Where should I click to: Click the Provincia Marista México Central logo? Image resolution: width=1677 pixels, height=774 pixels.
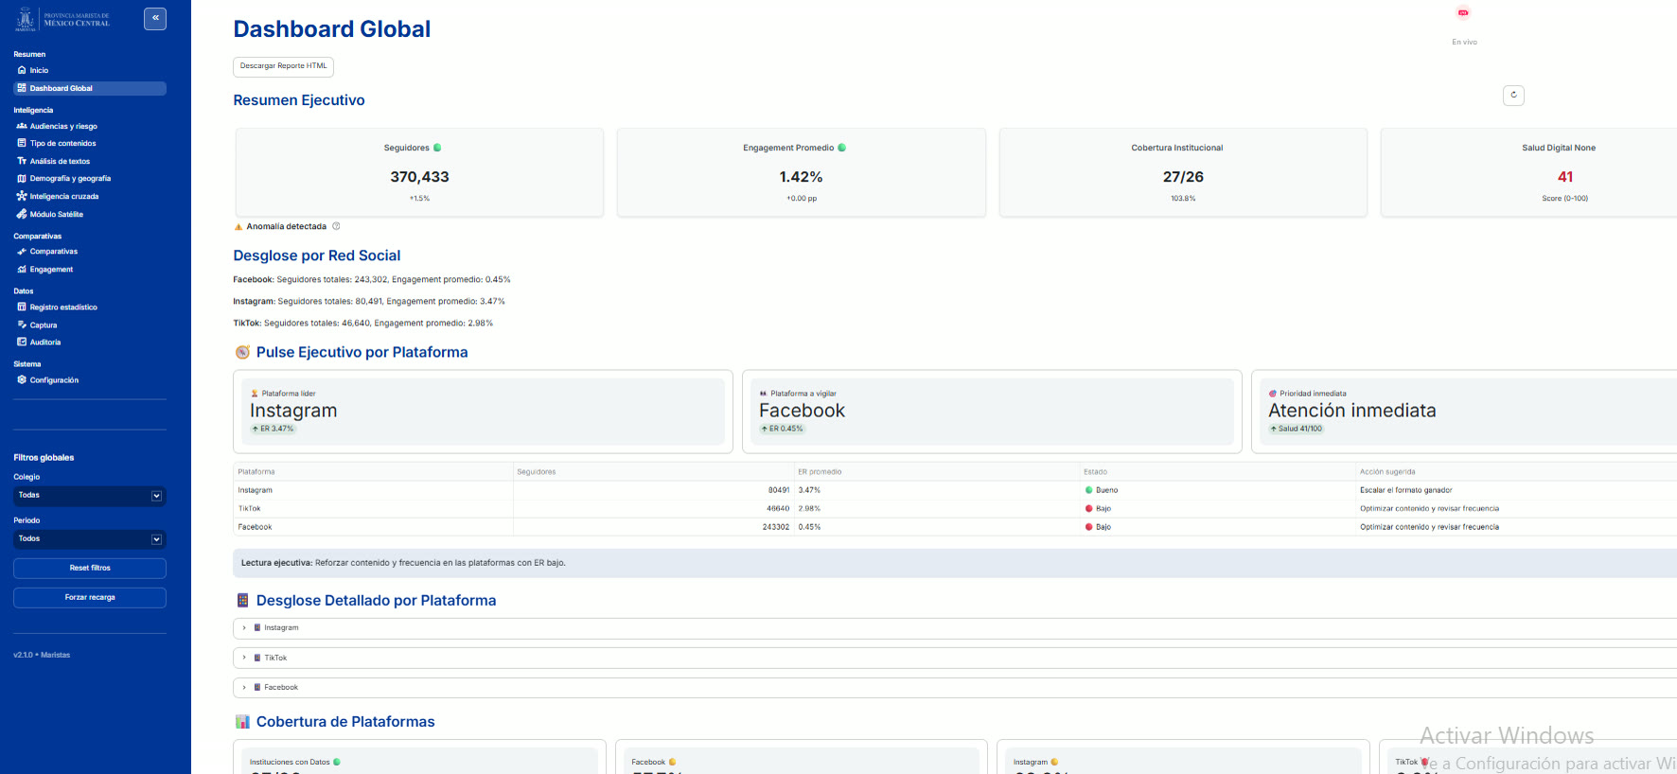[x=62, y=19]
